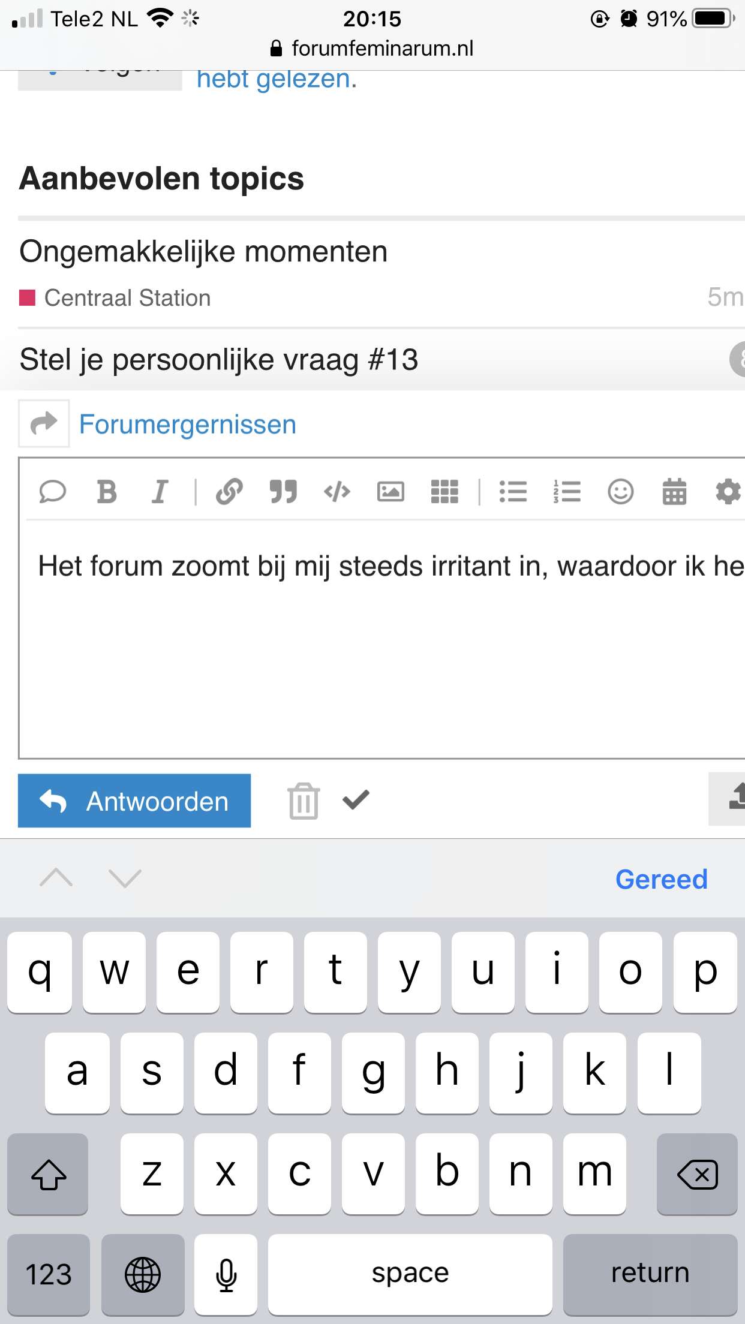Screen dimensions: 745x1324
Task: Jump to the previous field with the up chevron
Action: pyautogui.click(x=56, y=878)
